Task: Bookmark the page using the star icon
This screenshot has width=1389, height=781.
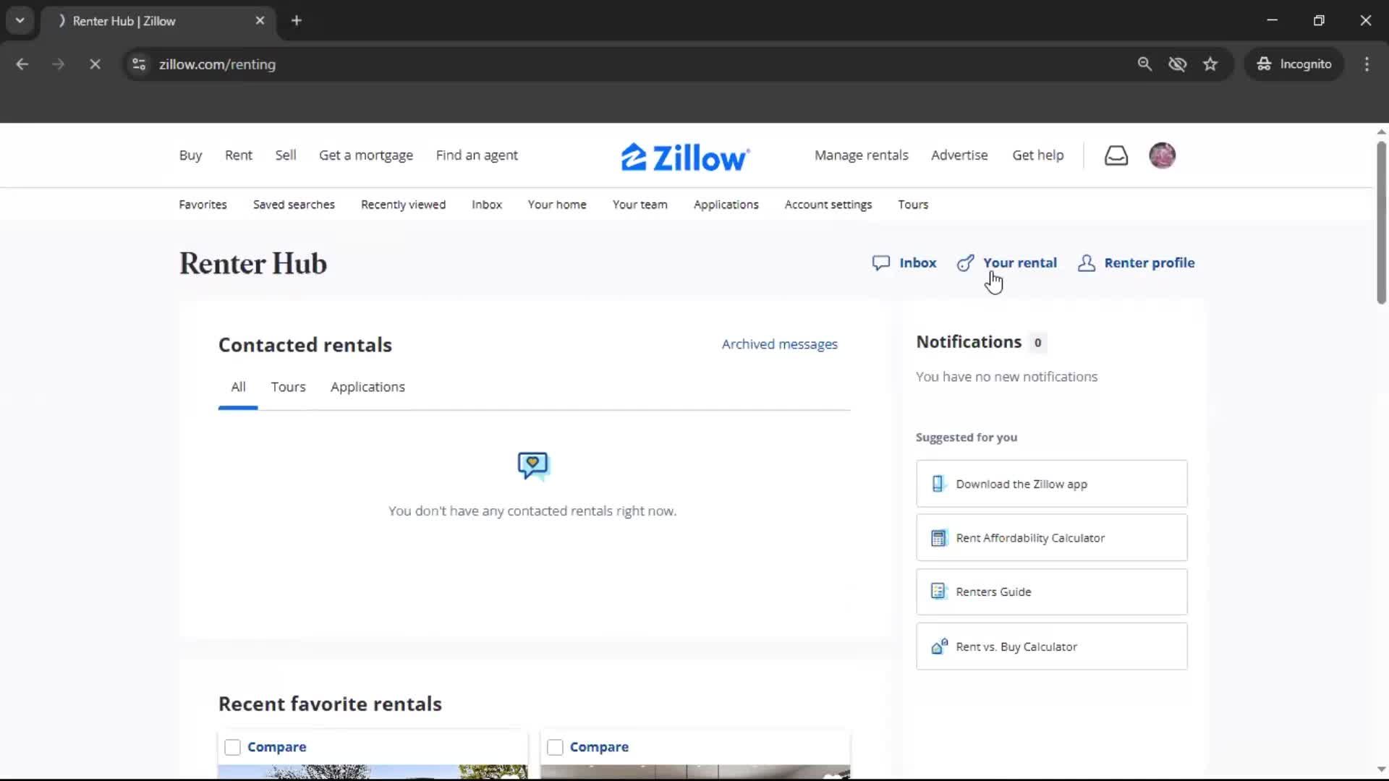Action: pyautogui.click(x=1210, y=64)
